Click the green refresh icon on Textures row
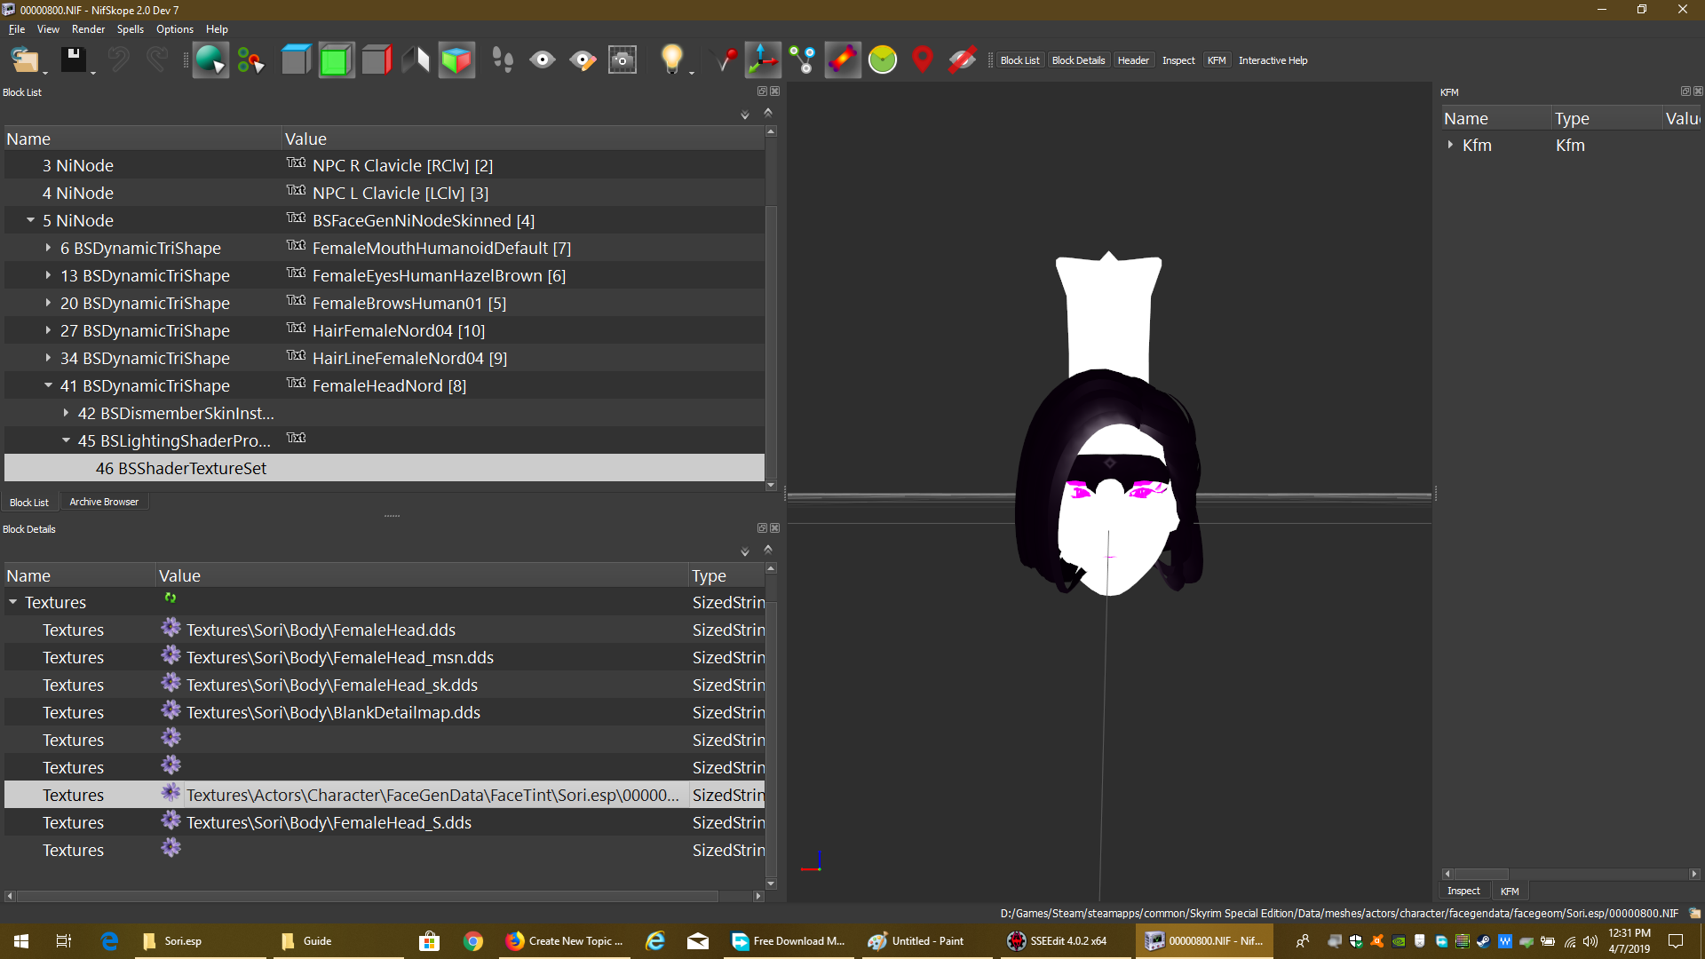The image size is (1705, 959). tap(170, 598)
